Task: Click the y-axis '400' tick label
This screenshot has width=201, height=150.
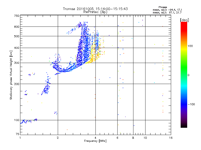Action: pos(17,48)
